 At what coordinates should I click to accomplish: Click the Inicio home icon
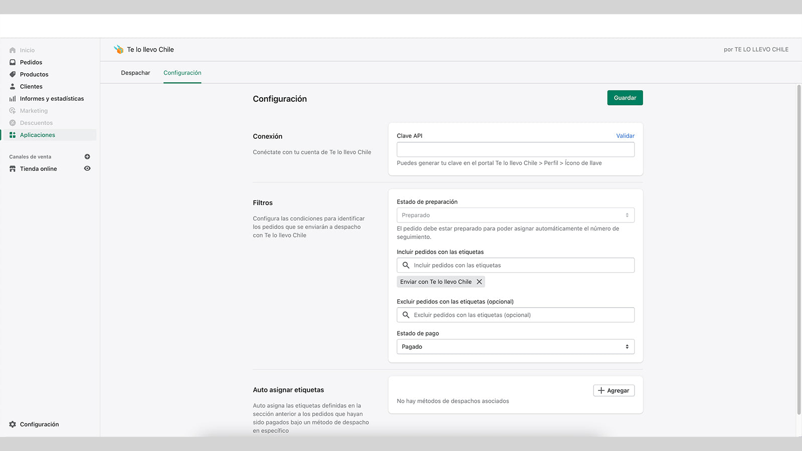tap(13, 50)
